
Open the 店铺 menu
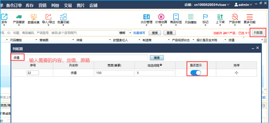tap(94, 5)
